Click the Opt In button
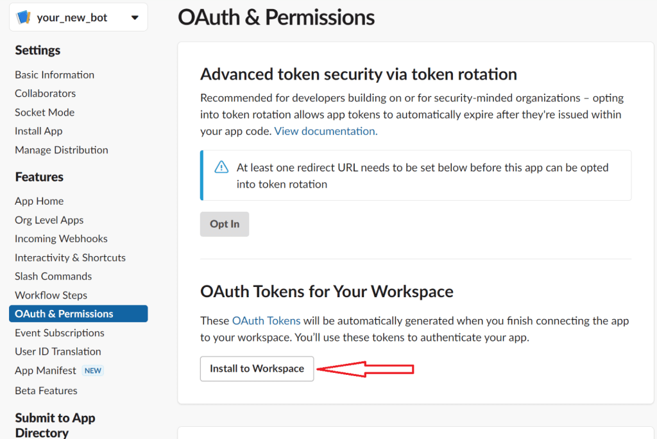The height and width of the screenshot is (439, 657). 225,224
